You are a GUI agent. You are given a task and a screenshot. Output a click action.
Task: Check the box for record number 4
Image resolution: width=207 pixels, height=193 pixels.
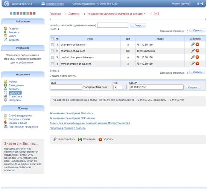pos(52,64)
